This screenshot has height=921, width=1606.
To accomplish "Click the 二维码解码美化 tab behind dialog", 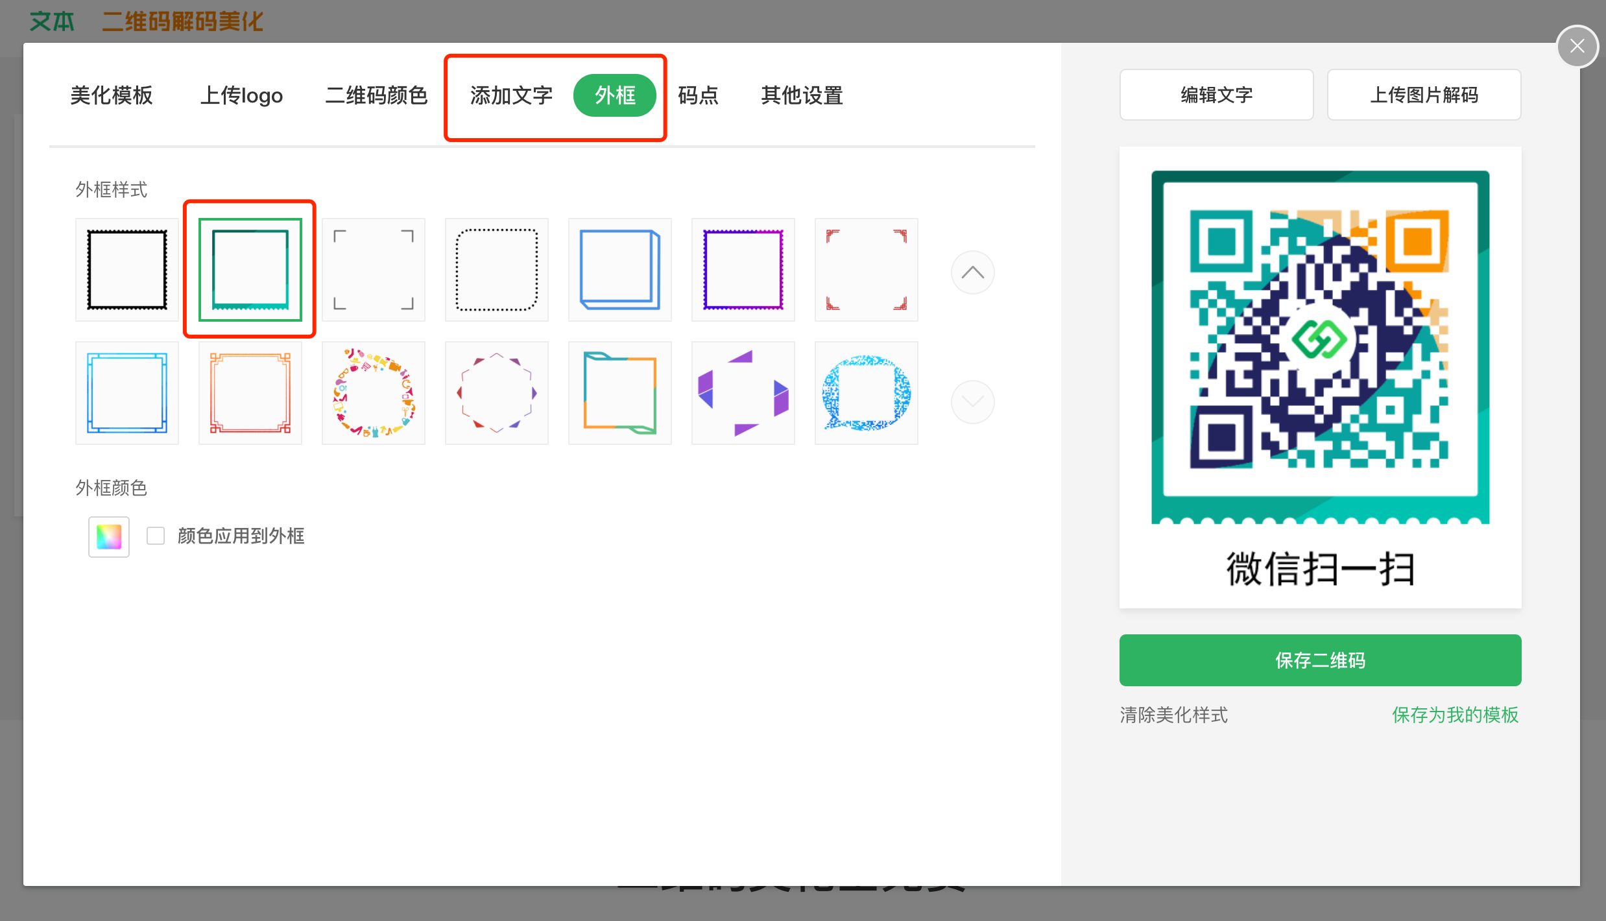I will click(x=183, y=21).
